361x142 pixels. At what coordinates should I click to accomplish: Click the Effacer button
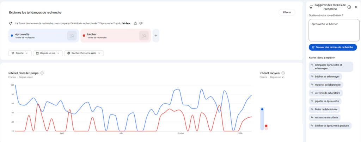click(x=287, y=12)
